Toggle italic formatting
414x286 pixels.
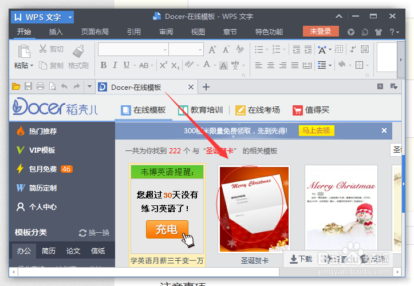[x=115, y=65]
